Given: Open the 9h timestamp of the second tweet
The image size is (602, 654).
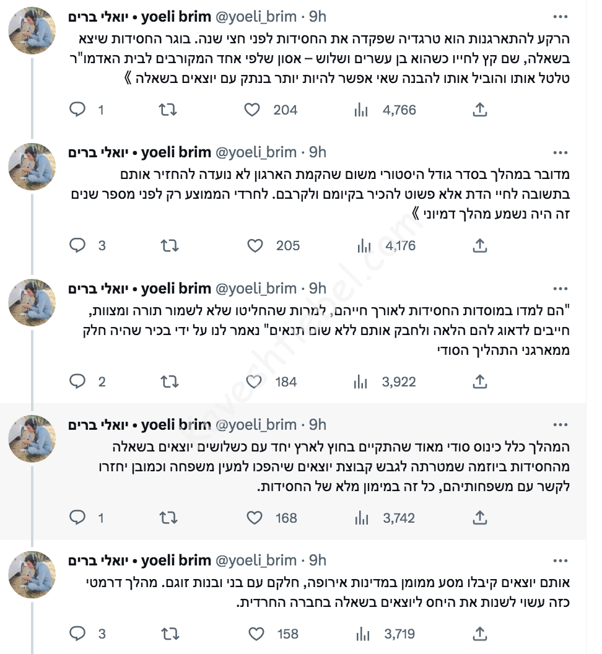Looking at the screenshot, I should click(x=318, y=152).
